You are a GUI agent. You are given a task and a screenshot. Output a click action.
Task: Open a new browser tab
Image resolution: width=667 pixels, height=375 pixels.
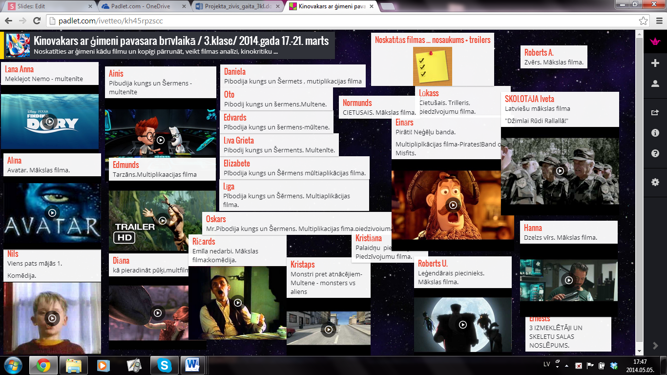388,7
